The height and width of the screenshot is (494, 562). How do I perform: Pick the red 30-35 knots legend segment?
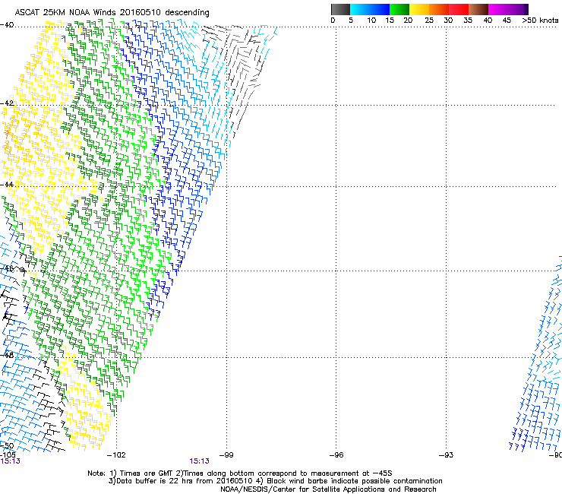459,9
